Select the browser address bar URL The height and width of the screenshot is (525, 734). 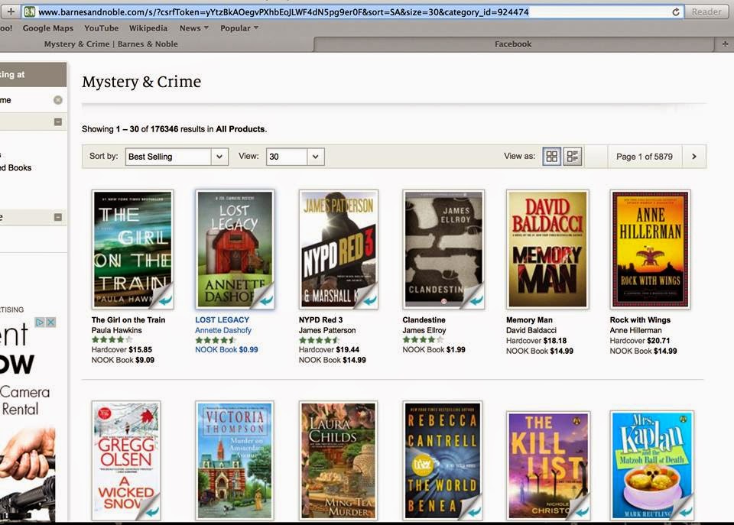click(x=284, y=12)
